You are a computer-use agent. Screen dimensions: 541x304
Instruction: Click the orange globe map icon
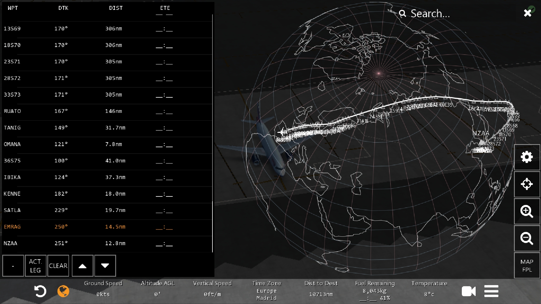(x=63, y=291)
